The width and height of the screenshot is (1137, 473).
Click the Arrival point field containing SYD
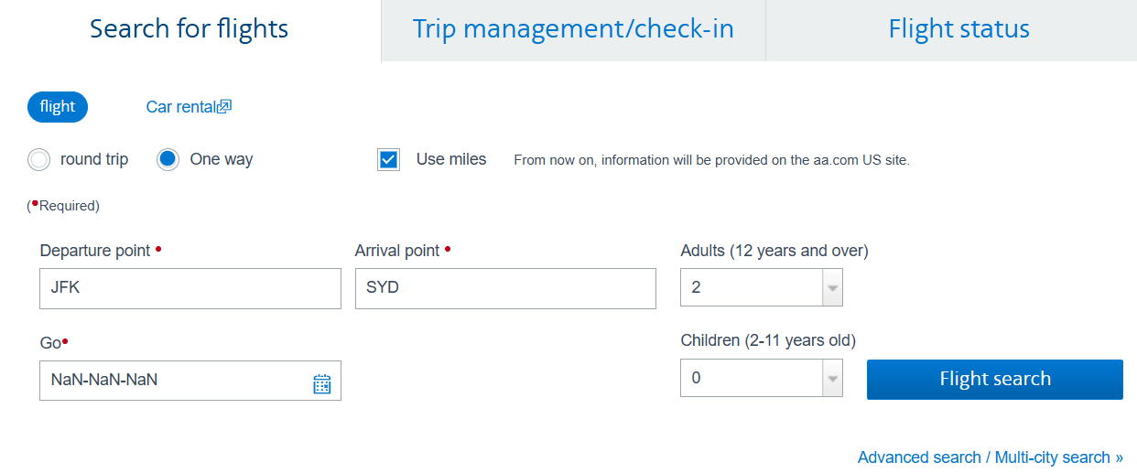(x=505, y=288)
